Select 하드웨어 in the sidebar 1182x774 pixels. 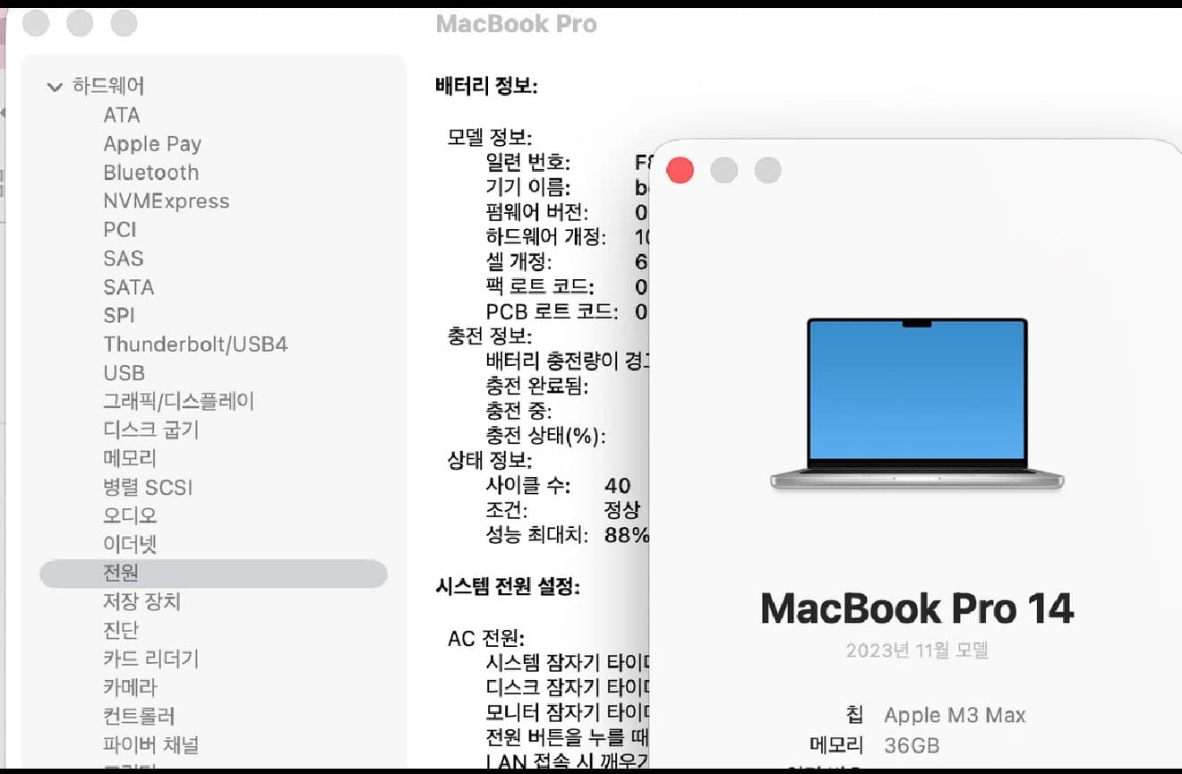click(x=108, y=86)
